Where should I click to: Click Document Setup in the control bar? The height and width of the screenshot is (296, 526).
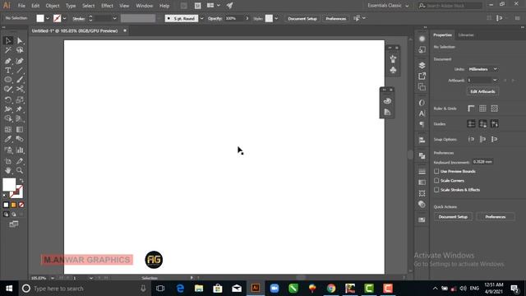pos(302,18)
